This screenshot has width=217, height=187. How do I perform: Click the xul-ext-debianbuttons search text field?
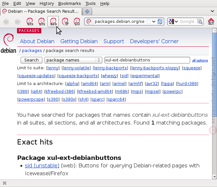coord(147,60)
